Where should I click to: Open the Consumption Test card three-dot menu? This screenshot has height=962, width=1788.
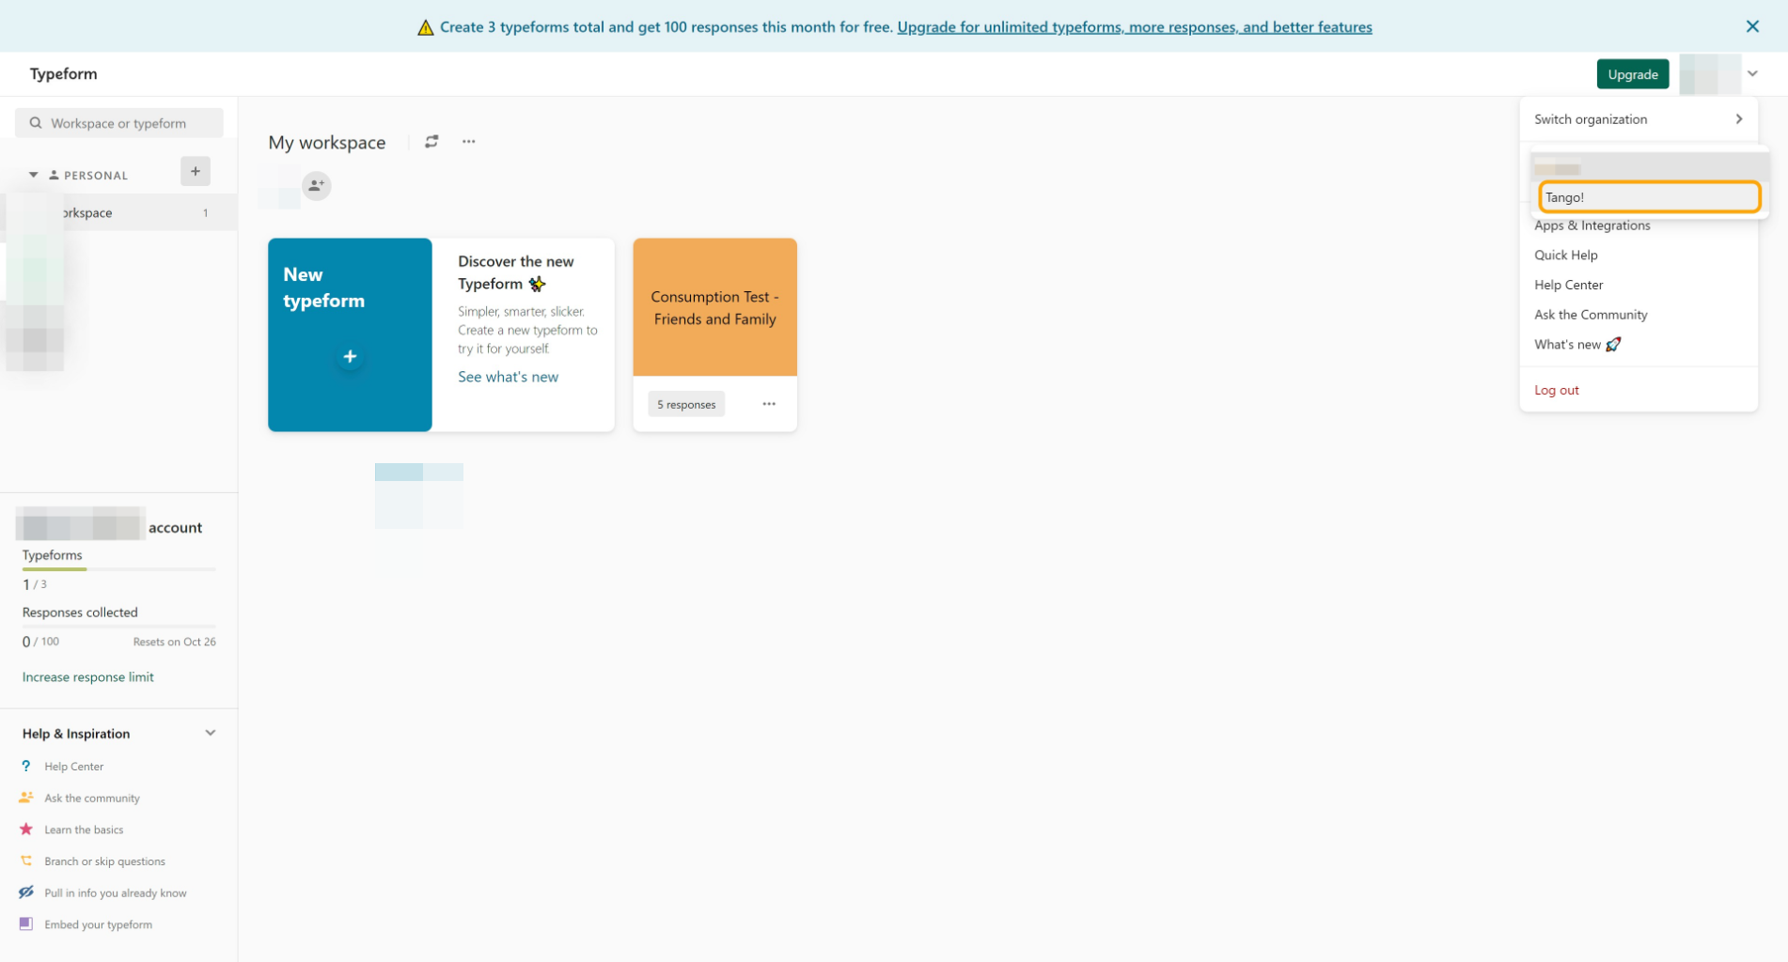click(x=769, y=404)
